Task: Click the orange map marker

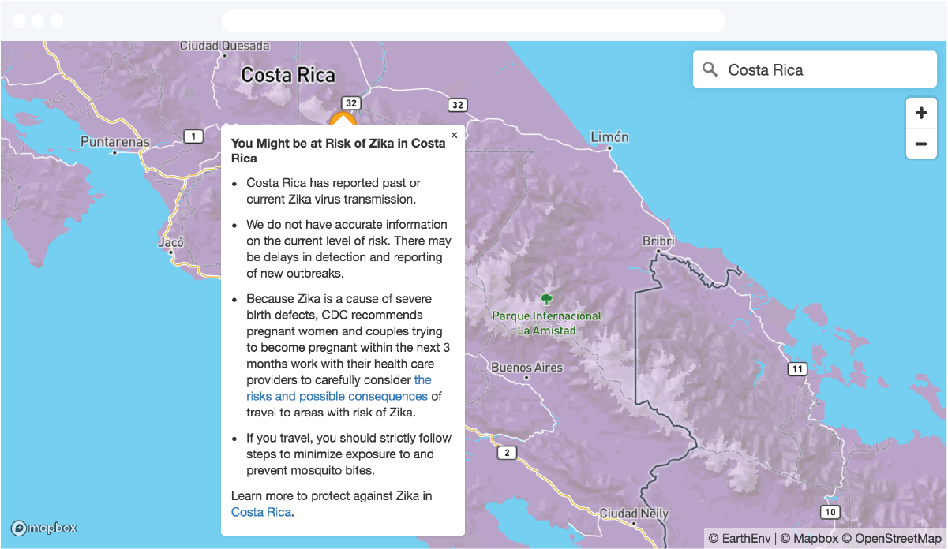Action: [x=342, y=119]
